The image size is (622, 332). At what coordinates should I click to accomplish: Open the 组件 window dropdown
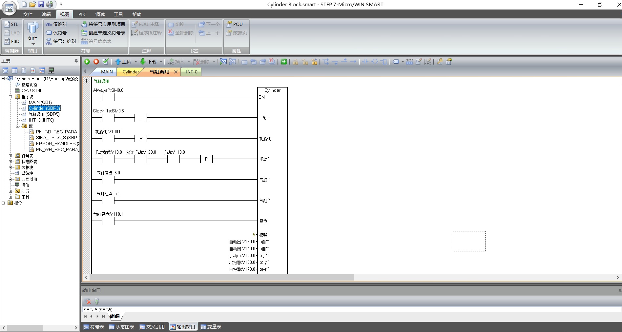(x=33, y=43)
